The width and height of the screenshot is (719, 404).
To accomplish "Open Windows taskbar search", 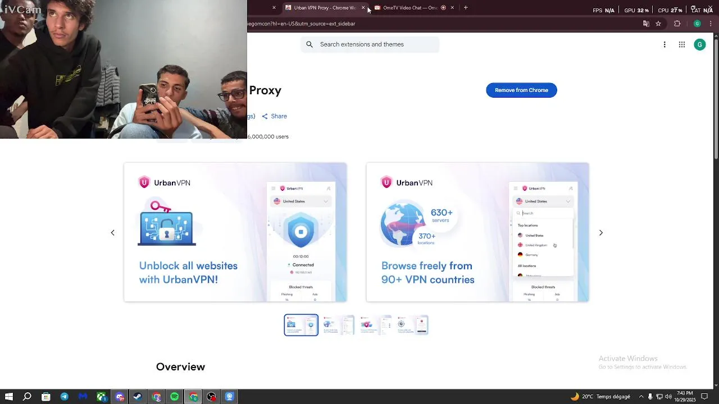I will [x=27, y=397].
